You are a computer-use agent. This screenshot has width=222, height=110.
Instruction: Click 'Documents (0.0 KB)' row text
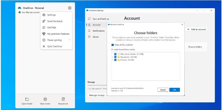pos(128,57)
